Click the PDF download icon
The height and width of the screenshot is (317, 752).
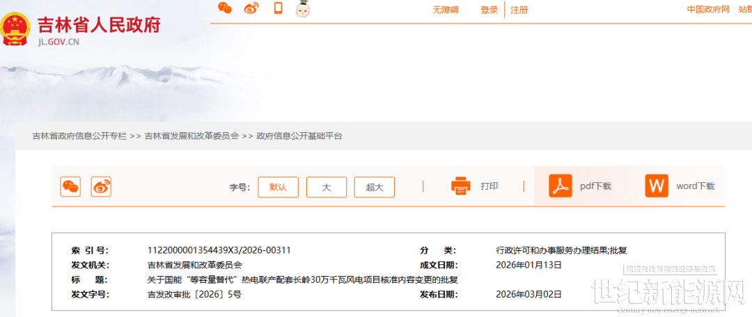[x=560, y=186]
